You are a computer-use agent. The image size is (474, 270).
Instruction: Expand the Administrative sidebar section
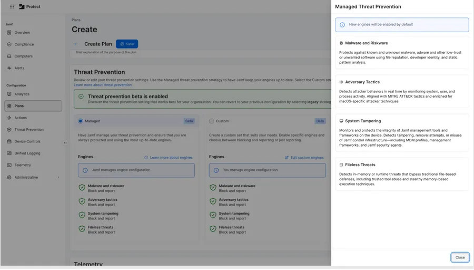coord(58,178)
